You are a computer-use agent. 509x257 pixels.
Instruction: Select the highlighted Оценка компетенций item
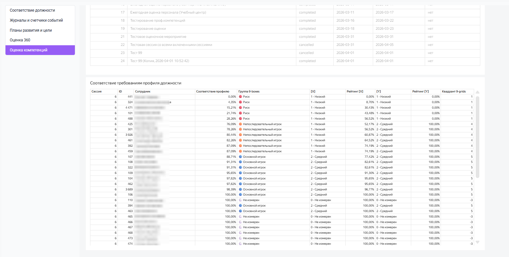click(x=40, y=50)
